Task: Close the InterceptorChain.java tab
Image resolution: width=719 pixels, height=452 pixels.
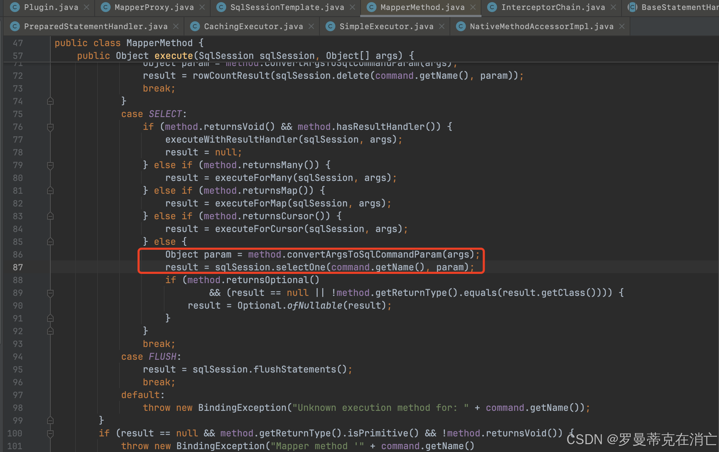Action: 613,7
